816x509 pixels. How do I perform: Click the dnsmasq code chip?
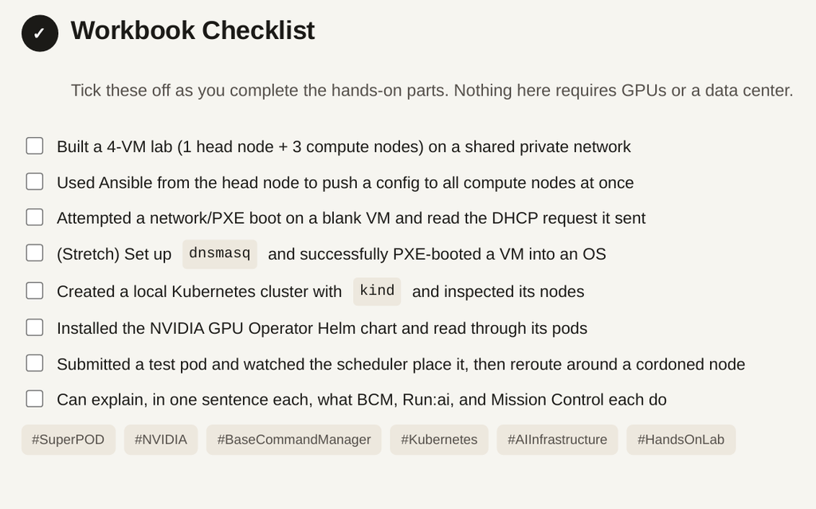(220, 254)
